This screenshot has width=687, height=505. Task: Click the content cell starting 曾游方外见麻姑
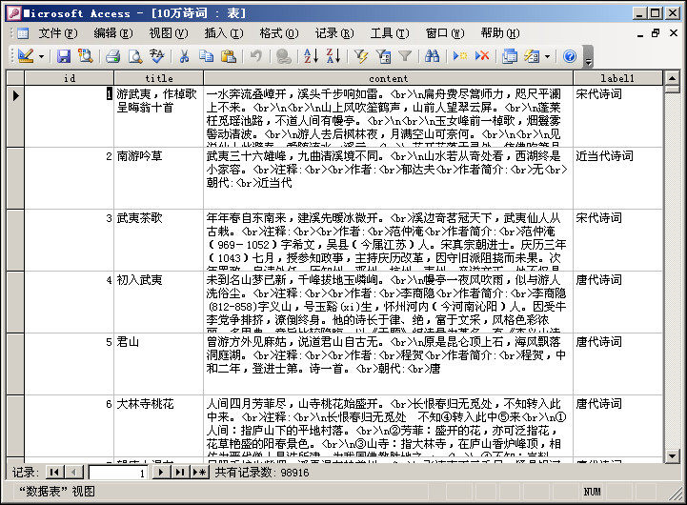click(x=388, y=364)
